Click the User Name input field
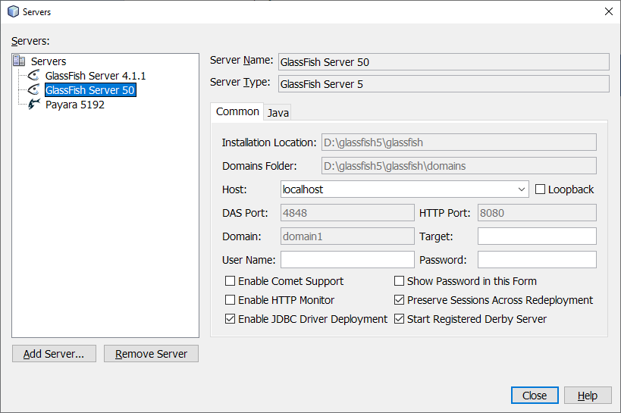621x413 pixels. point(347,260)
